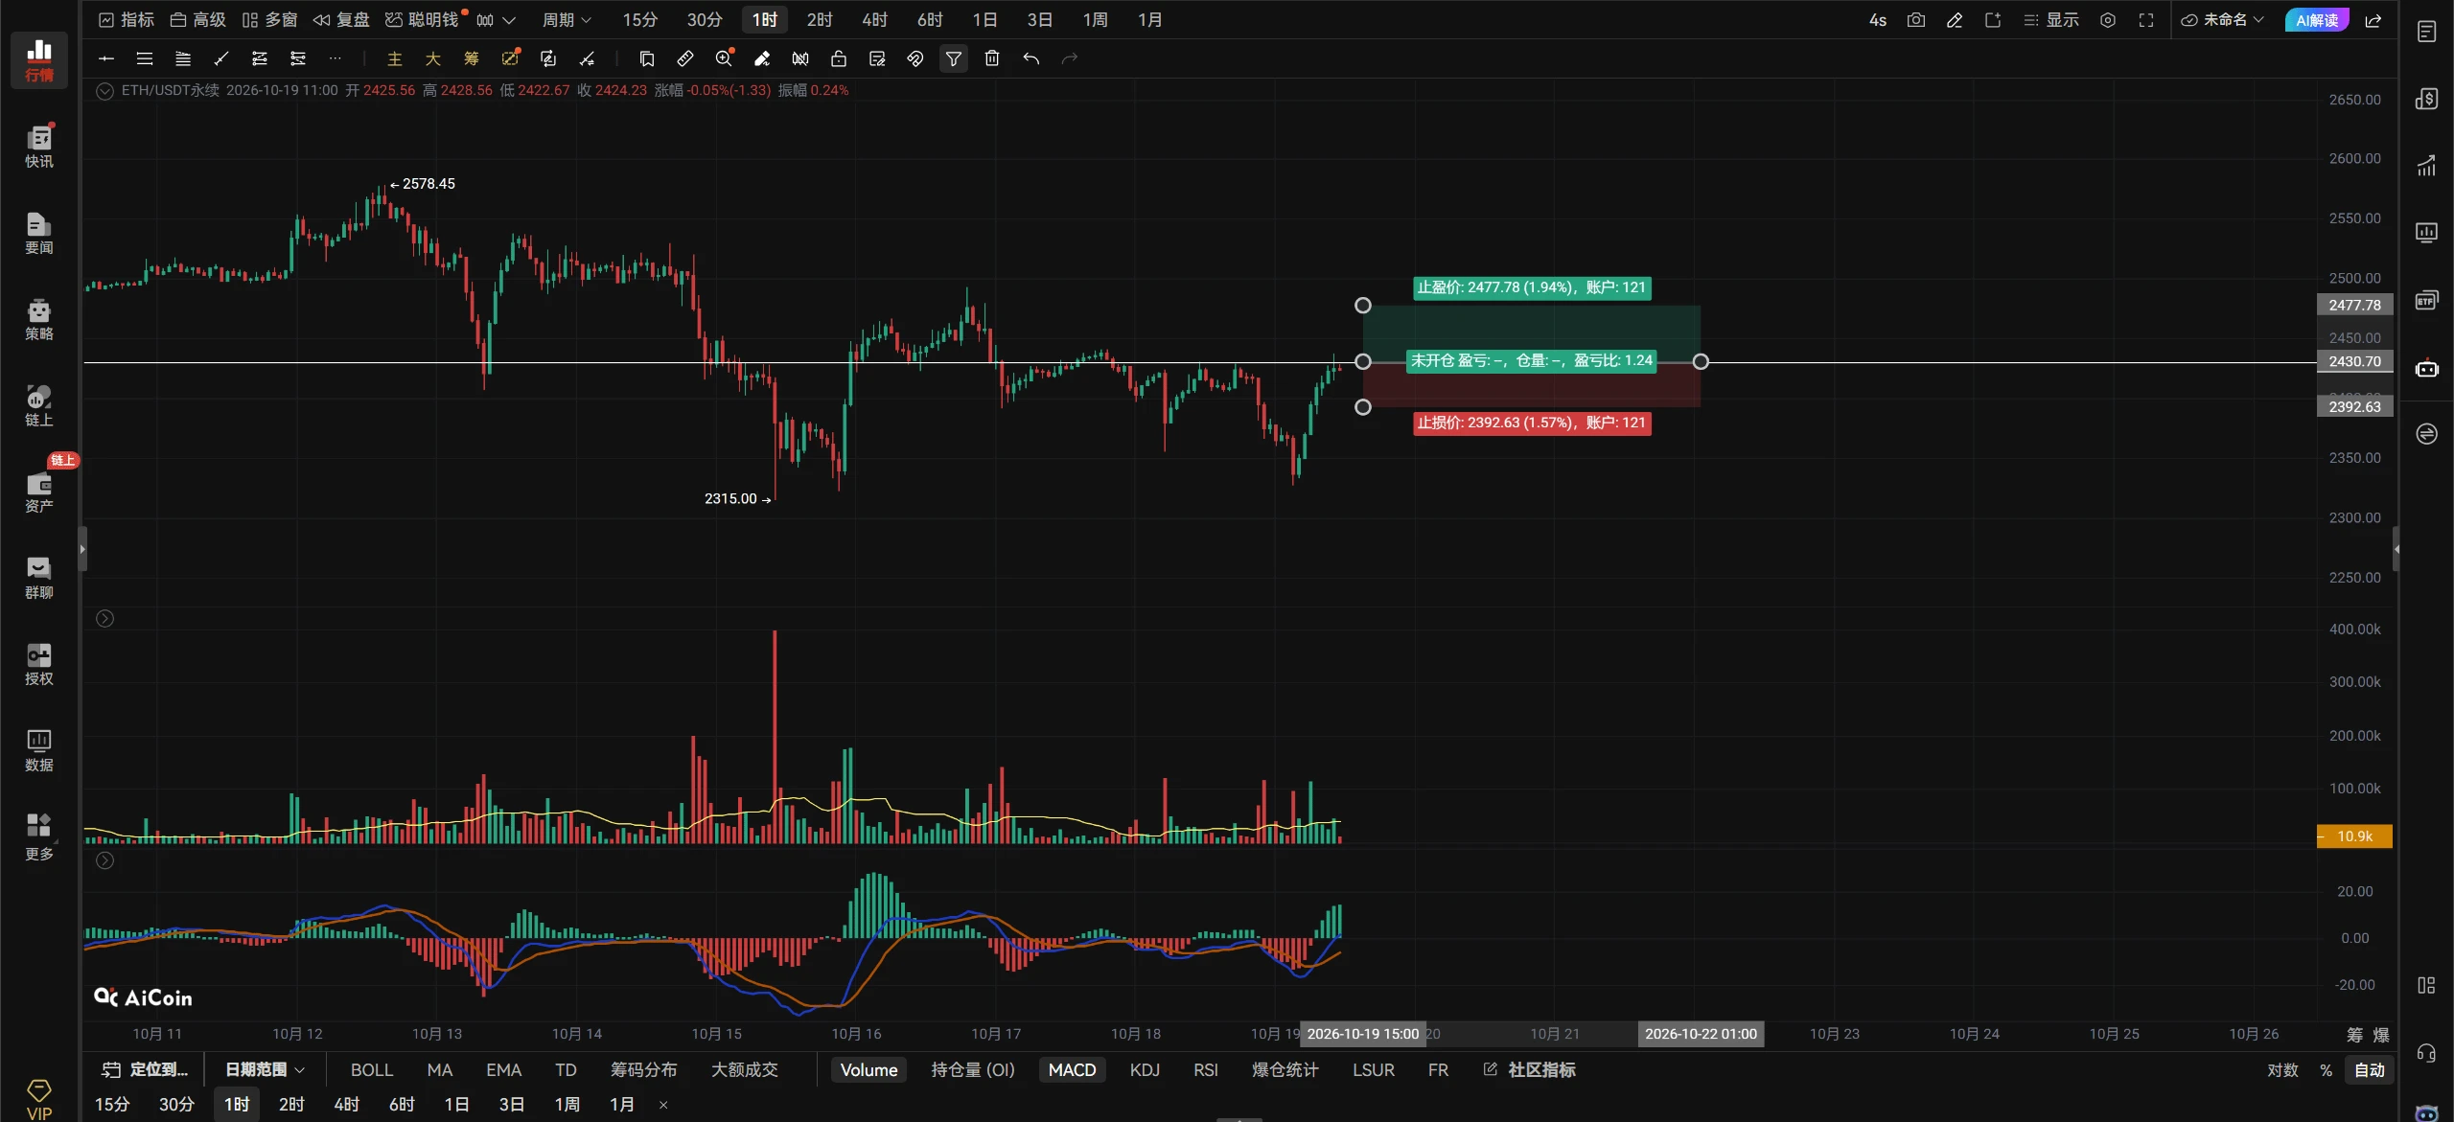Expand the 周期 period dropdown
Viewport: 2454px width, 1122px height.
point(567,20)
